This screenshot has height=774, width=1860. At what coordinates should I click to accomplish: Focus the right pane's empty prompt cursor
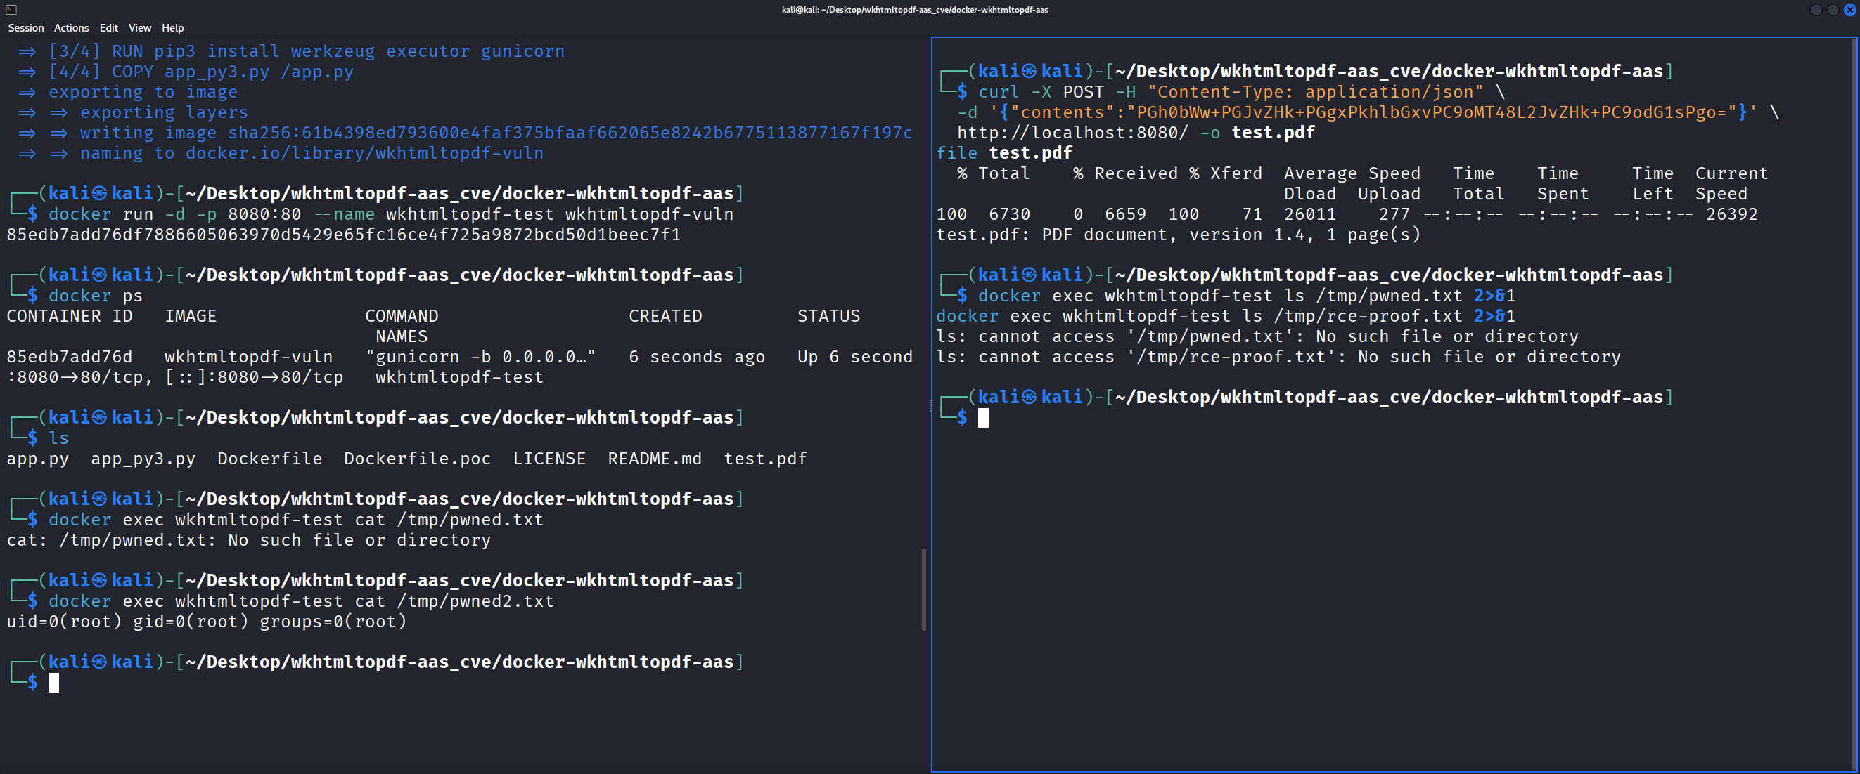982,418
